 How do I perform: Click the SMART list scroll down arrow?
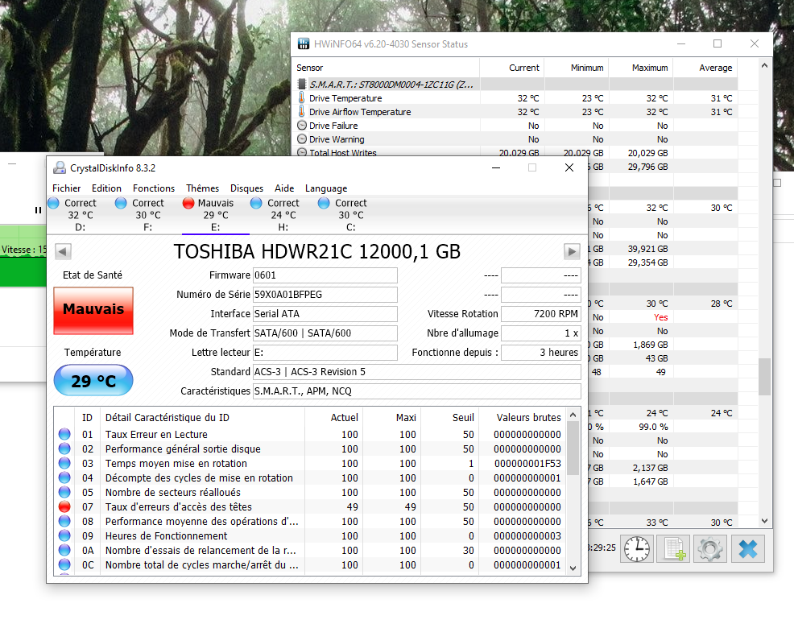click(x=573, y=568)
